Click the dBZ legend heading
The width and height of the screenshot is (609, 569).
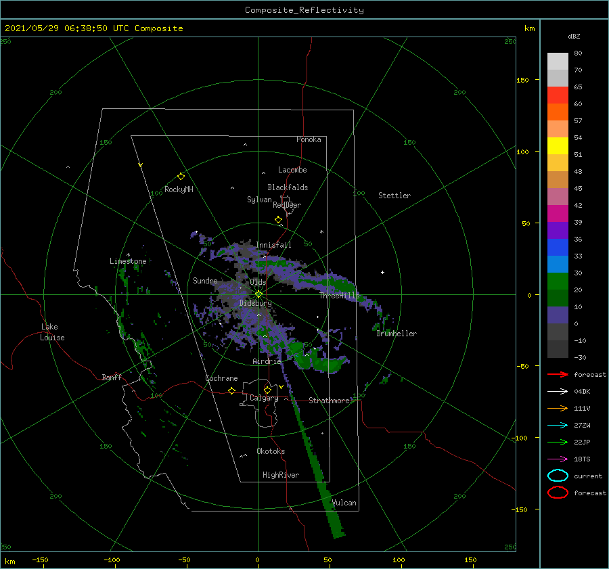point(574,36)
